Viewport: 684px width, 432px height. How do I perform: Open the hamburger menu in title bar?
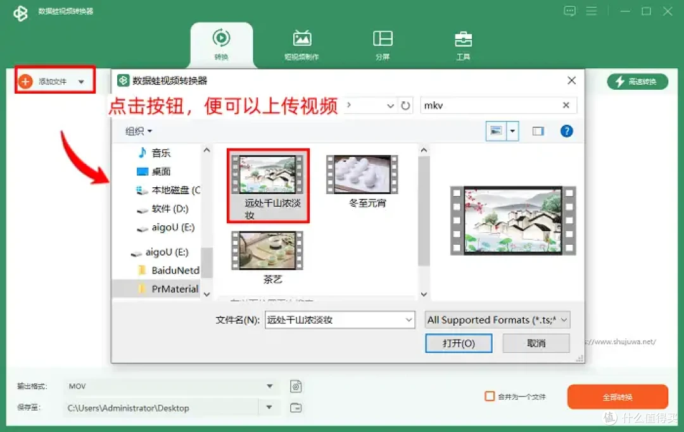point(591,11)
